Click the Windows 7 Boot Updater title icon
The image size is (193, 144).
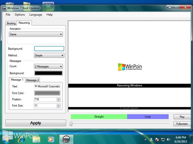[4, 8]
